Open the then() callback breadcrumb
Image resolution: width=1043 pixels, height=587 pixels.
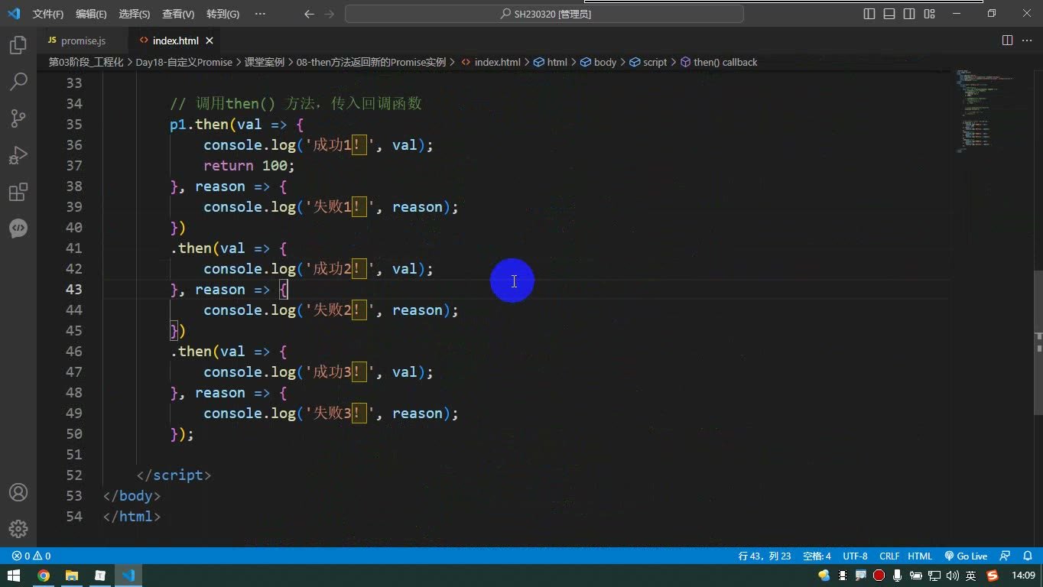(x=719, y=62)
